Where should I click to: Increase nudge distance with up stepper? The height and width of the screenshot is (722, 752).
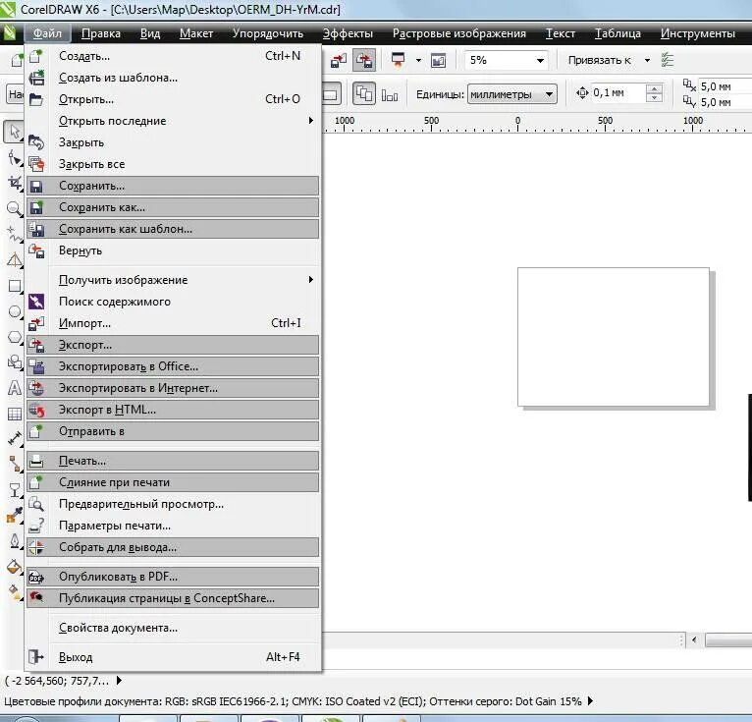pyautogui.click(x=654, y=88)
